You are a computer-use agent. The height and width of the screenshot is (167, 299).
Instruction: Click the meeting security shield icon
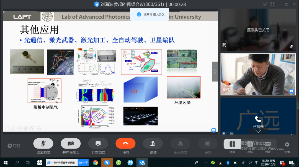(x=97, y=4)
